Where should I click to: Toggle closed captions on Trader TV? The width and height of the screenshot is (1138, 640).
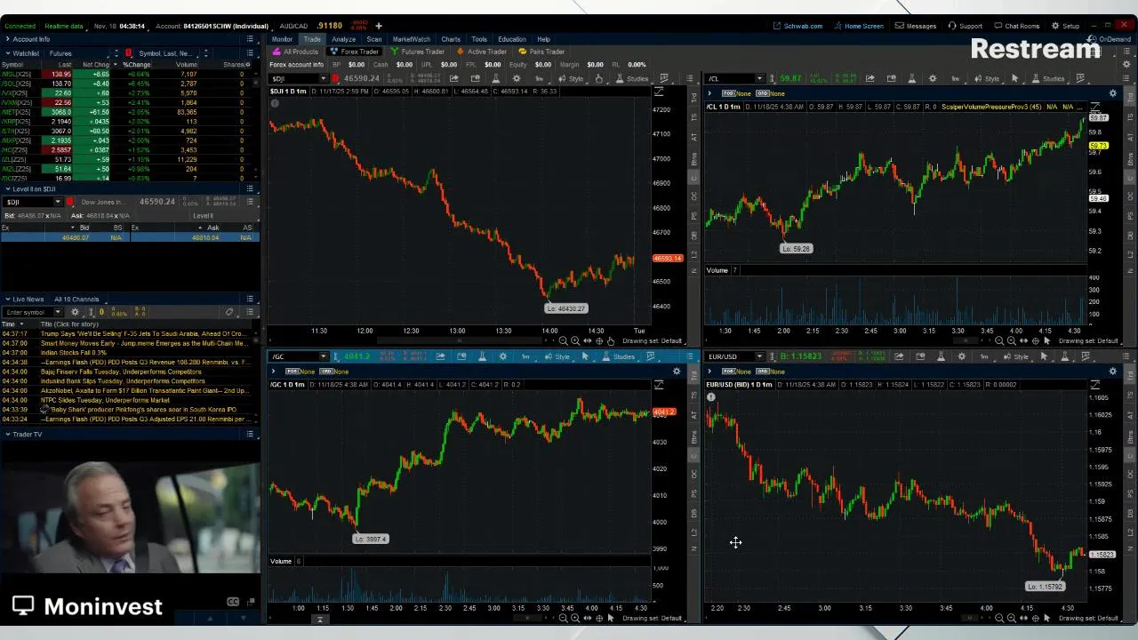tap(233, 602)
